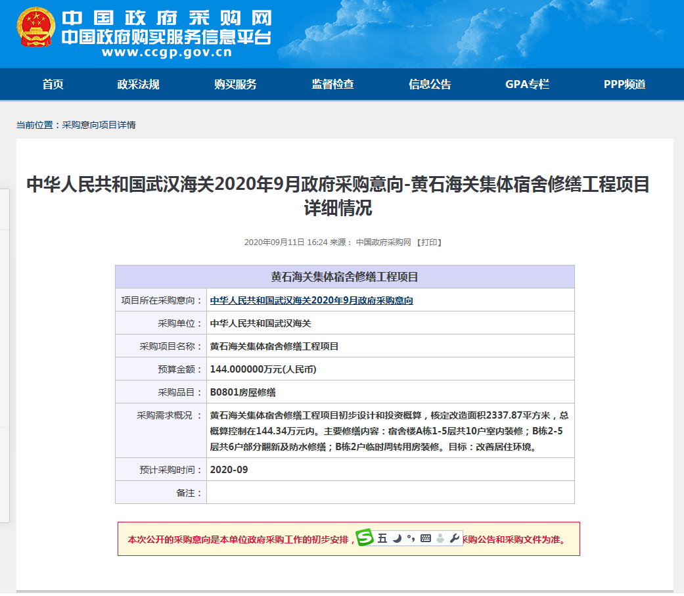
Task: Open the 首页 navigation item
Action: (53, 84)
